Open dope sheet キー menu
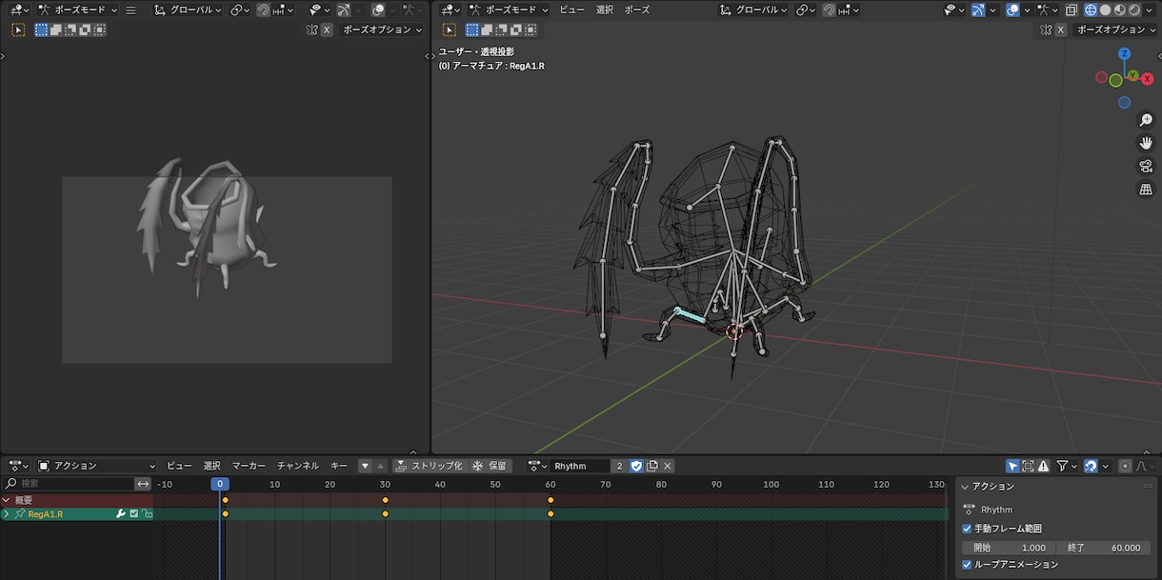Screen dimensions: 1162x580 pyautogui.click(x=338, y=466)
